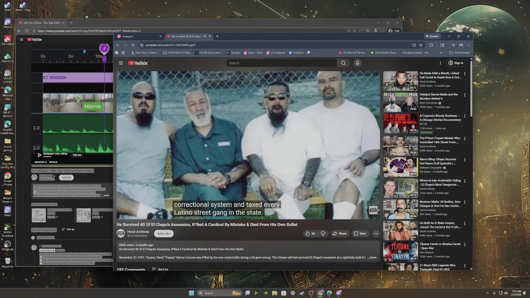This screenshot has height=298, width=530.
Task: Expand the description with ...more
Action: click(x=372, y=257)
